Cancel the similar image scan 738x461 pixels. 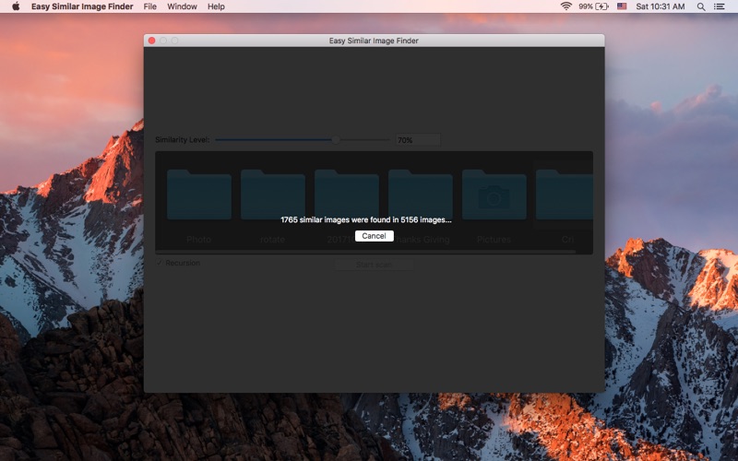click(375, 236)
